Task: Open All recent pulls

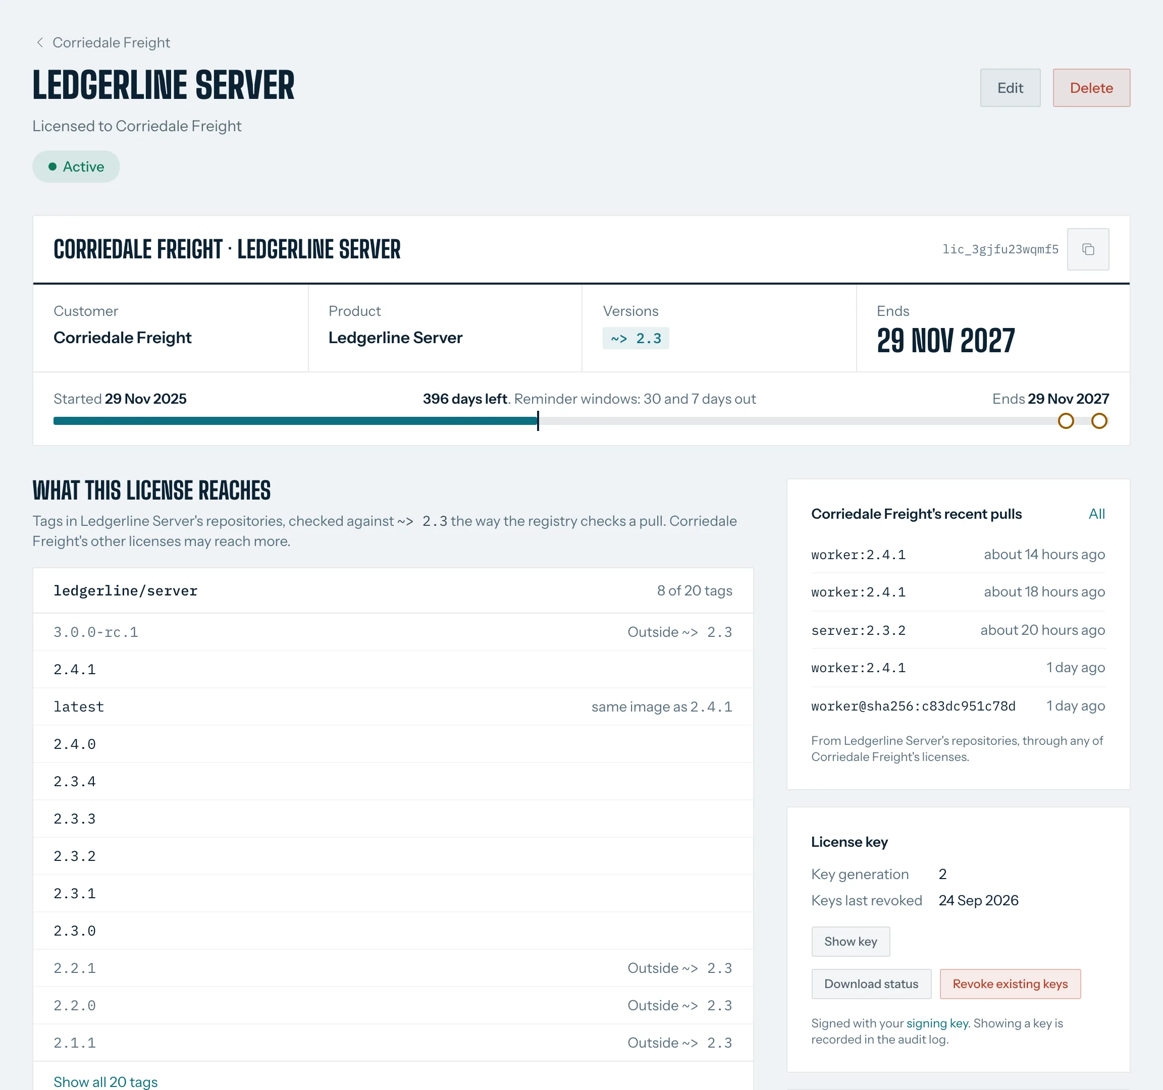Action: (1096, 514)
